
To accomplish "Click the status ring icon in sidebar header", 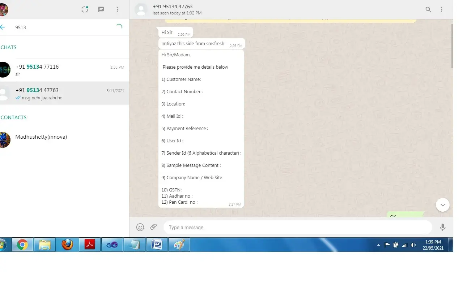I will pos(85,10).
